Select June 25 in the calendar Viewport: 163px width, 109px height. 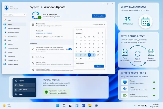coord(89,55)
